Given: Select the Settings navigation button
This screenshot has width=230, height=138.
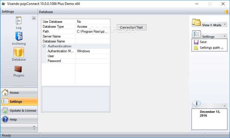Looking at the screenshot, I should 19,102.
